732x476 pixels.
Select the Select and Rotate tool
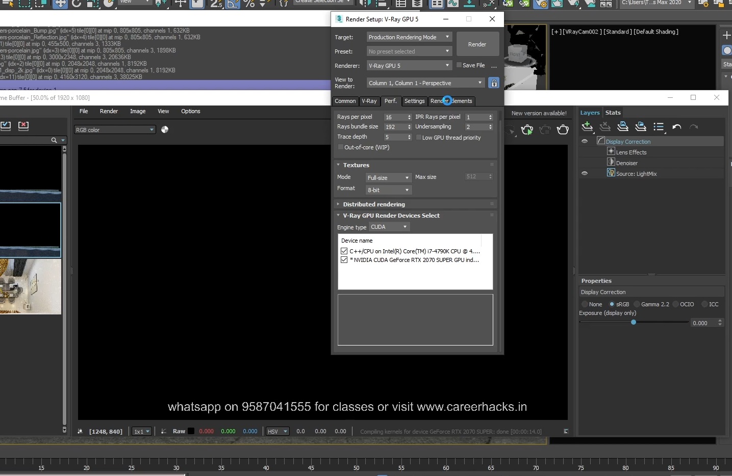(78, 4)
